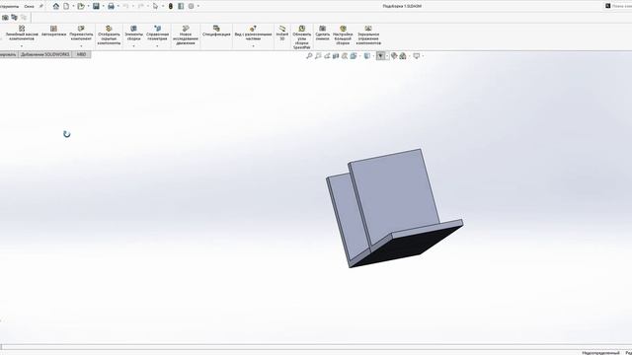This screenshot has width=632, height=355.
Task: Create a new document with New icon
Action: pyautogui.click(x=66, y=6)
